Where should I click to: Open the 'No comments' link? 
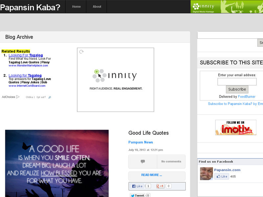point(171,161)
